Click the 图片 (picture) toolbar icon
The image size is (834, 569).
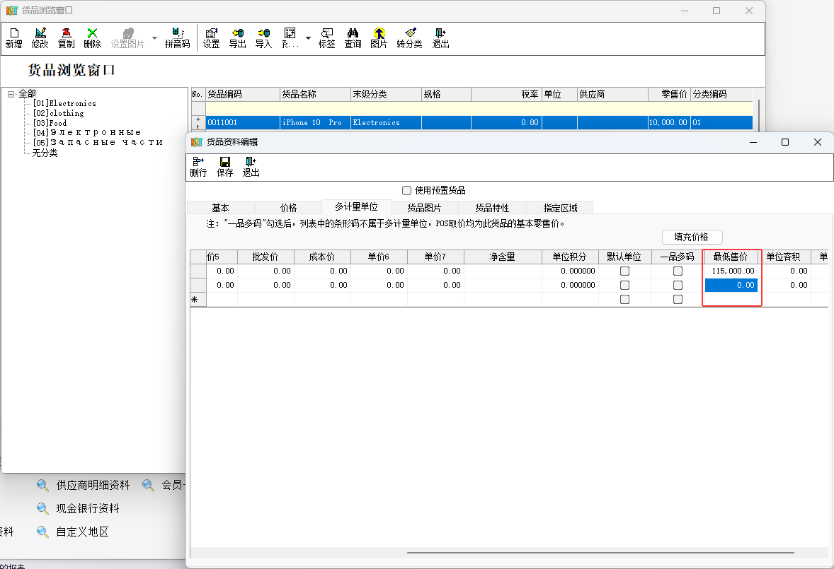click(379, 38)
